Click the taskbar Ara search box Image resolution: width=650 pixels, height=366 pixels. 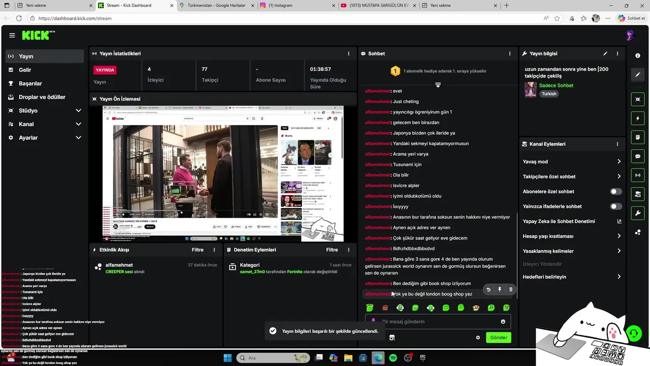(272, 358)
